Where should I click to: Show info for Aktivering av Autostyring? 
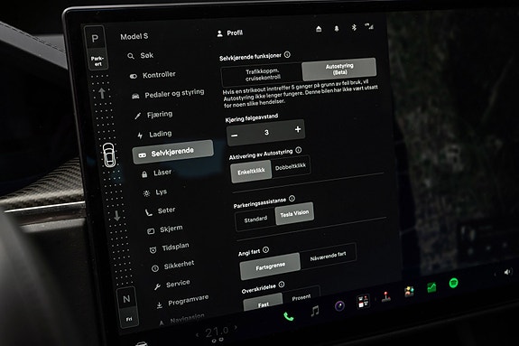pos(299,150)
